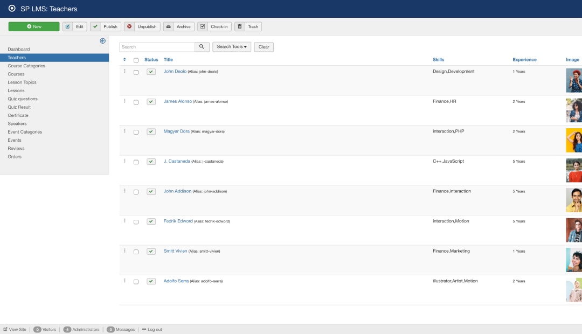Toggle the status checkbox for John Deoio
The width and height of the screenshot is (582, 334).
(151, 71)
